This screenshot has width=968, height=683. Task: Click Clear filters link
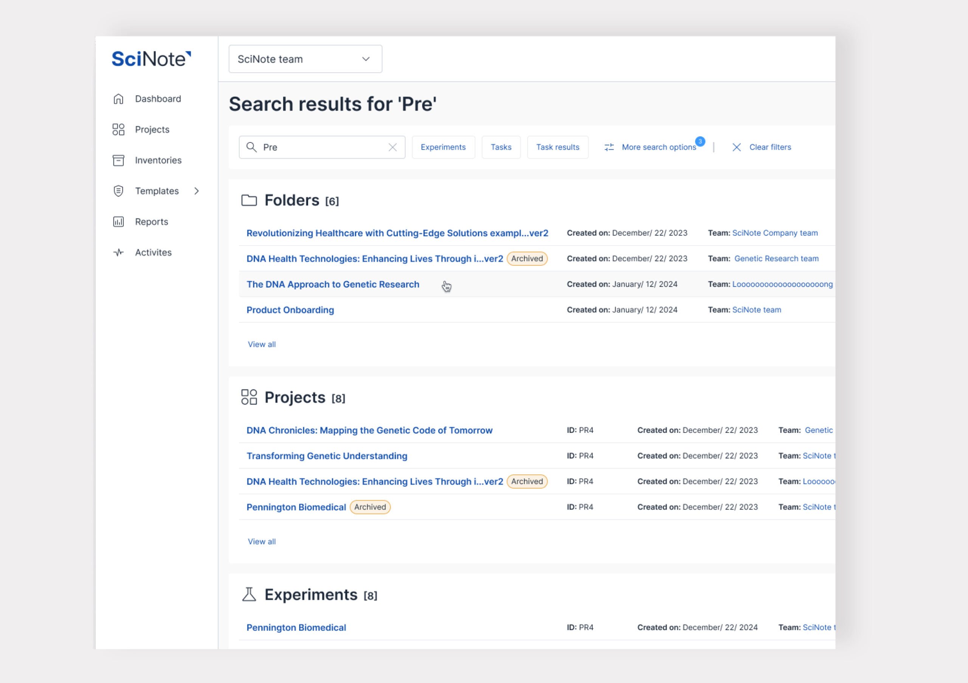[x=769, y=147]
